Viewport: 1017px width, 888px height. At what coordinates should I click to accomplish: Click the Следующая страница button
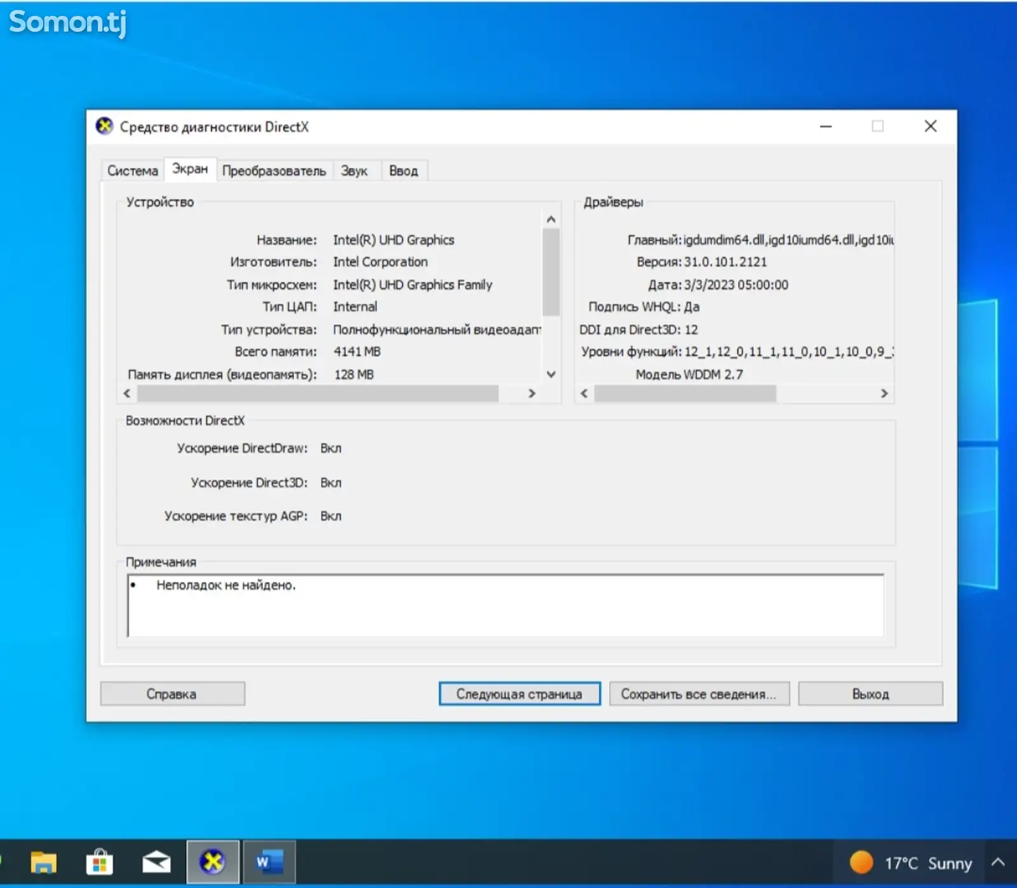point(519,694)
